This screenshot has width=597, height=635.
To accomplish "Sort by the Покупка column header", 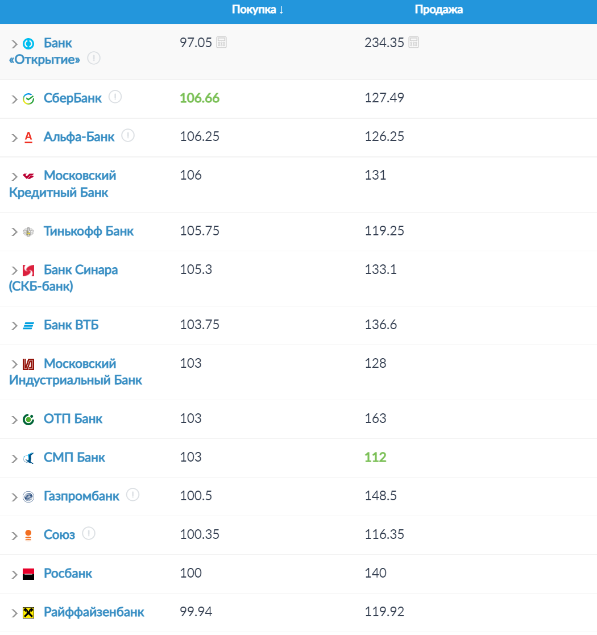I will 258,10.
